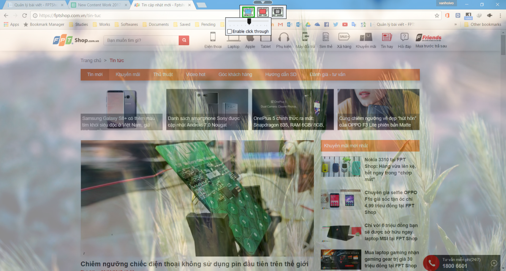The image size is (506, 271).
Task: Open the Softwares bookmark folder
Action: coord(126,24)
